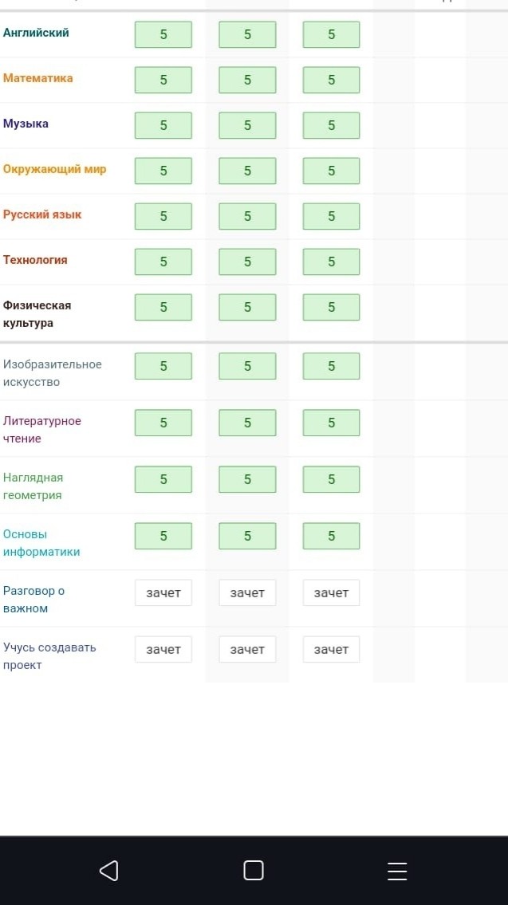
Task: Click the Русский язык subject
Action: (x=42, y=214)
